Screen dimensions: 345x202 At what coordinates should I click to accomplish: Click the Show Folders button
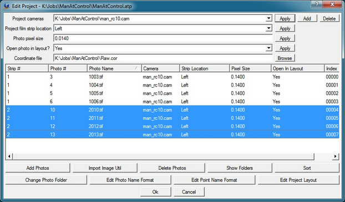pos(240,168)
